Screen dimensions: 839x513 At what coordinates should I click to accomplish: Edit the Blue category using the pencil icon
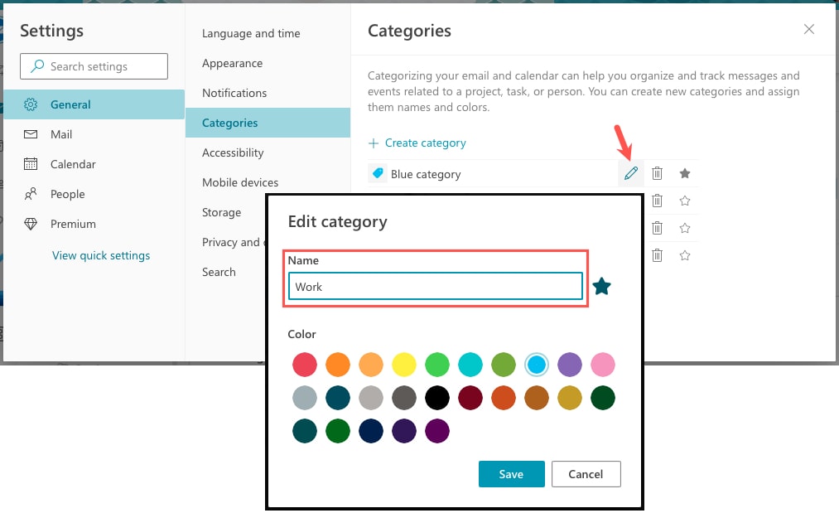(x=632, y=173)
